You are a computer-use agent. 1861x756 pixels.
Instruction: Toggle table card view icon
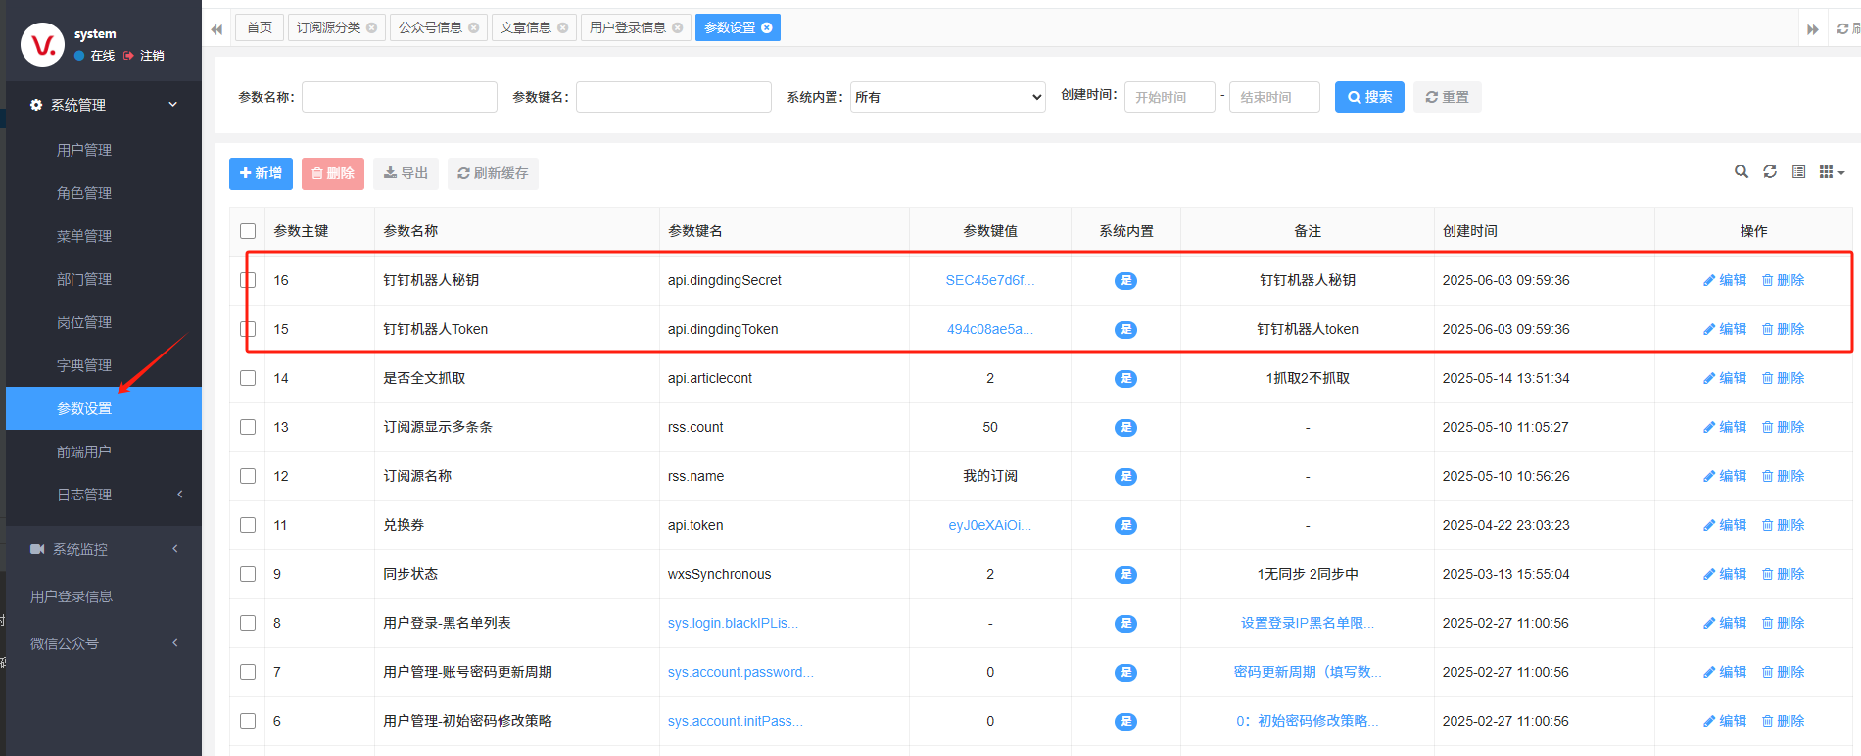point(1798,172)
